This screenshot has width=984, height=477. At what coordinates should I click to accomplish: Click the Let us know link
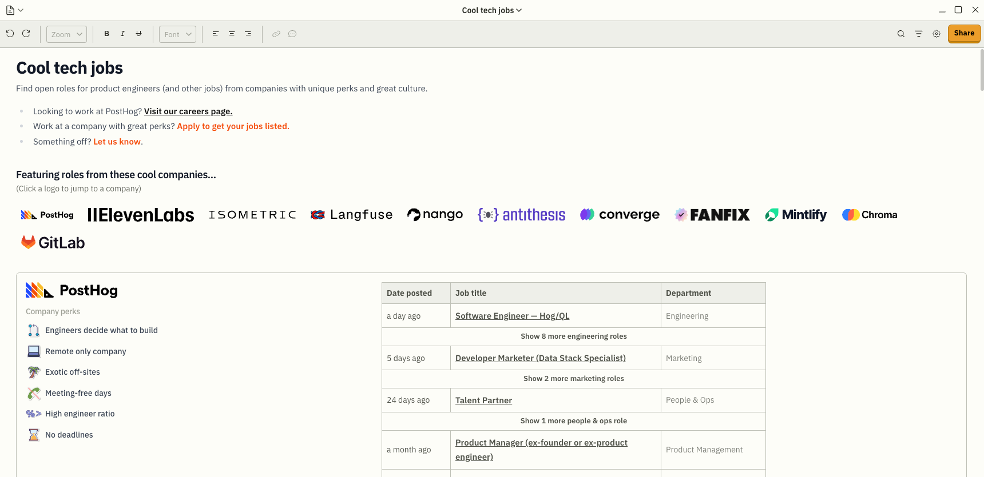click(117, 142)
